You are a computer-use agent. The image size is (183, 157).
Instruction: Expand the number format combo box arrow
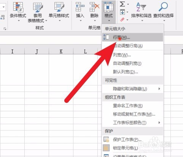(x=3, y=7)
